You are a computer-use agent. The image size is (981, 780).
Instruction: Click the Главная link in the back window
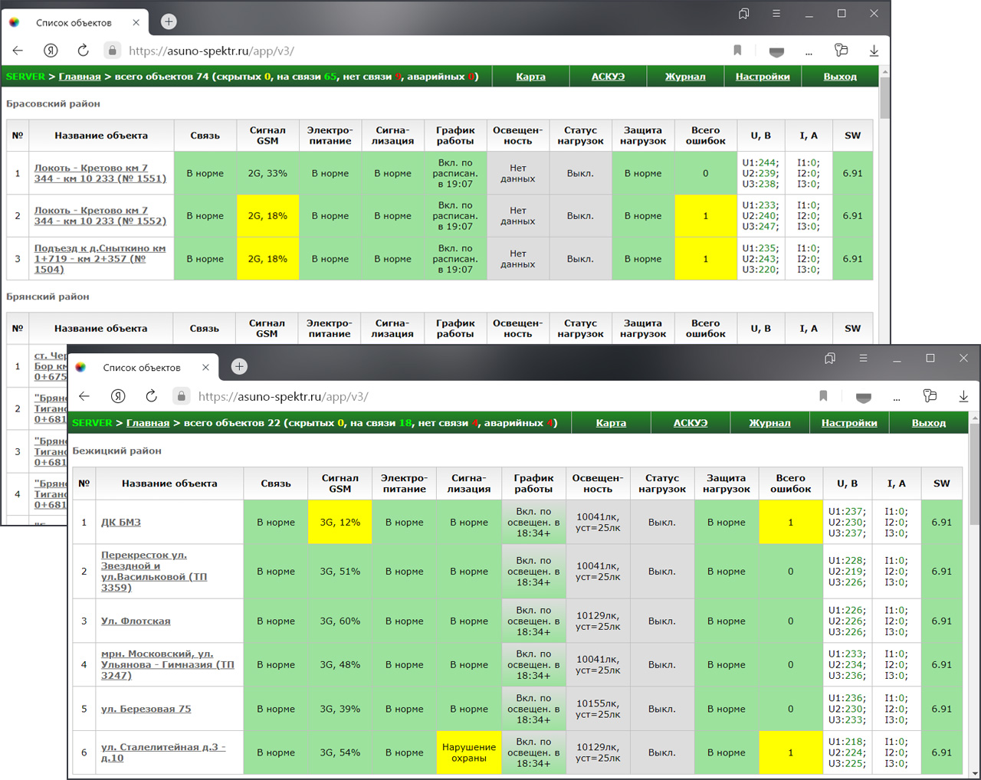80,77
